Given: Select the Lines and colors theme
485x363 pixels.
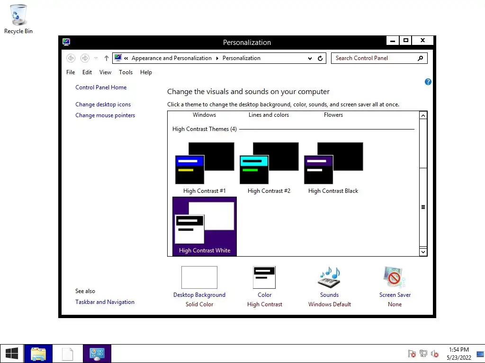Looking at the screenshot, I should [x=269, y=115].
